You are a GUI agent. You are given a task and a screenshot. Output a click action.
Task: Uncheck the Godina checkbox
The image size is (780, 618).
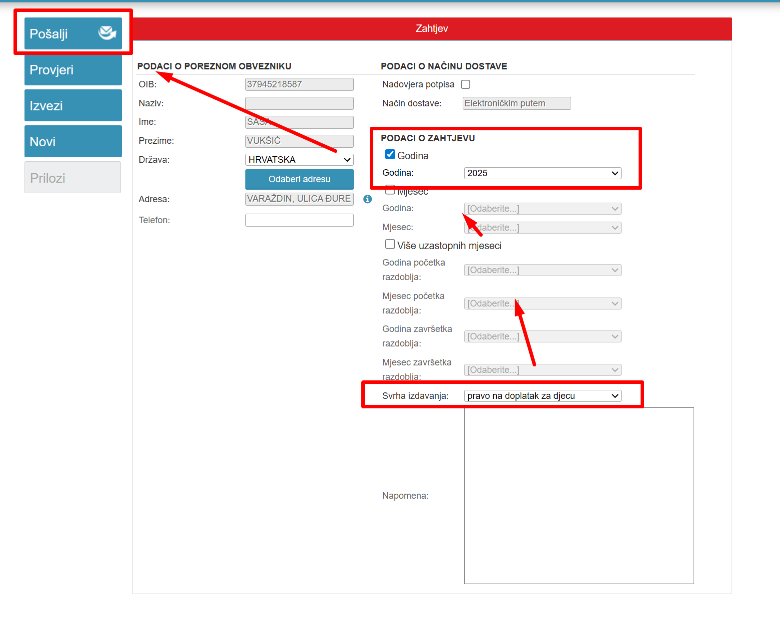tap(390, 155)
